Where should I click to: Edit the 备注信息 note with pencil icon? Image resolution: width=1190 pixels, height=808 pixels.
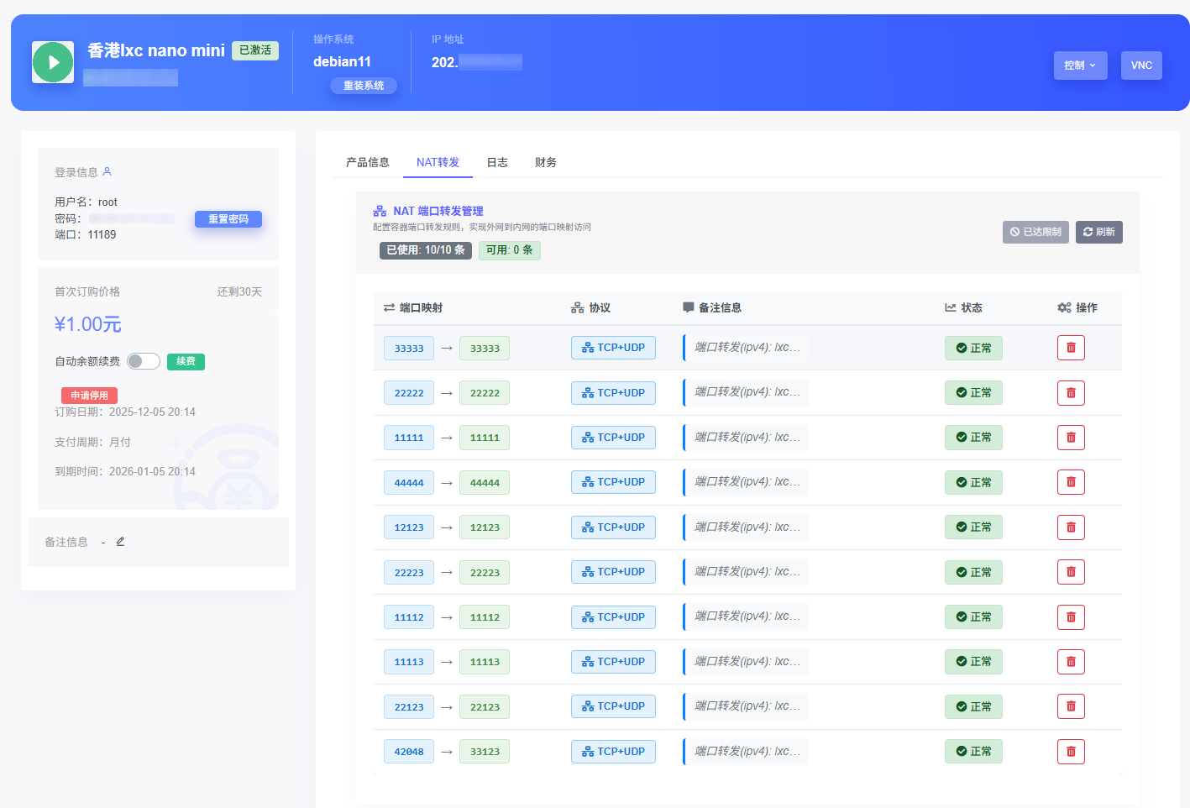(x=120, y=542)
